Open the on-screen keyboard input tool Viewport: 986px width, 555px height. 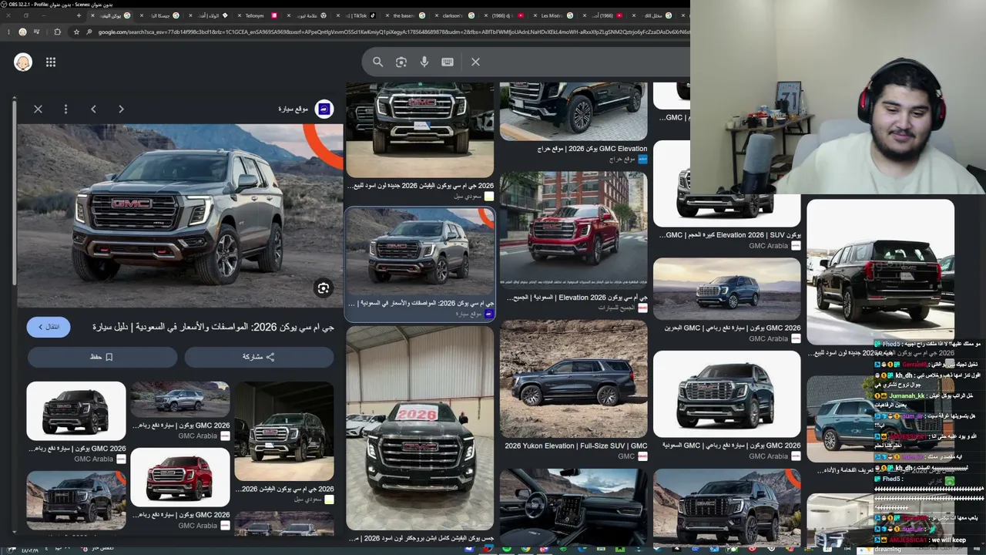448,62
